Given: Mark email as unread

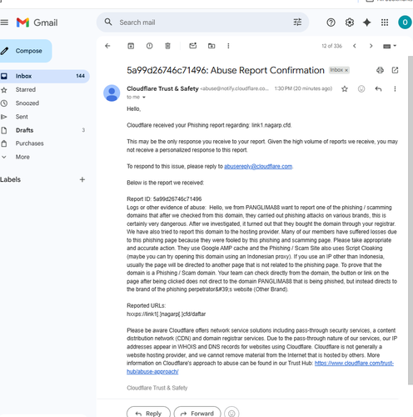Looking at the screenshot, I should point(193,46).
